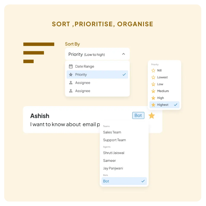Image resolution: width=206 pixels, height=206 pixels.
Task: Pick High in the Priority menu
Action: point(160,98)
